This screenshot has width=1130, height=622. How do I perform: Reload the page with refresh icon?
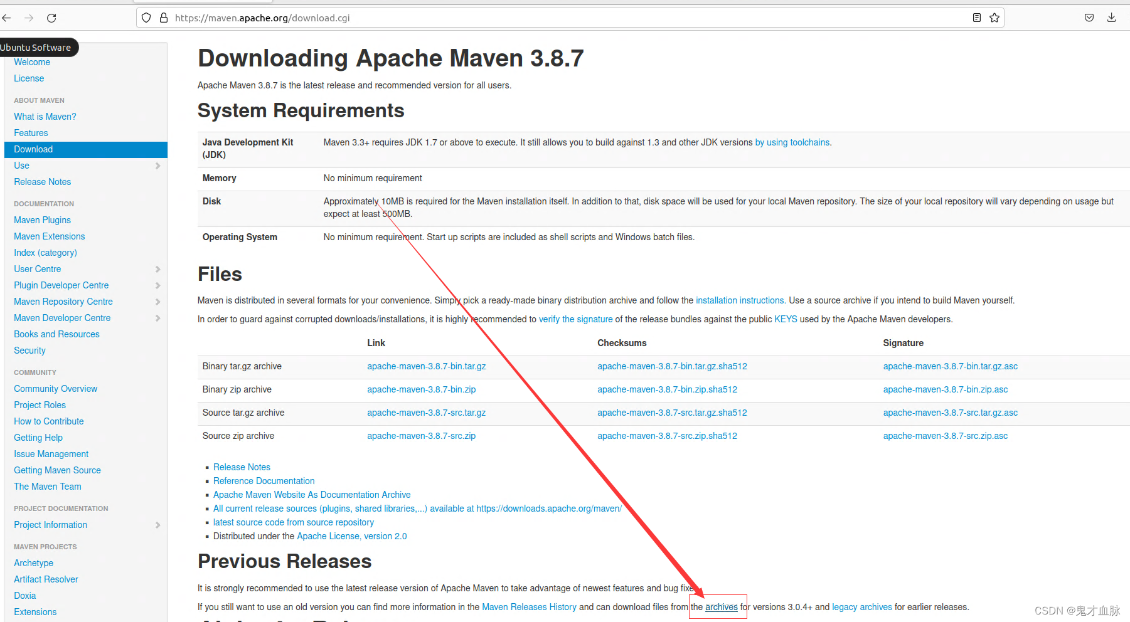[x=51, y=18]
